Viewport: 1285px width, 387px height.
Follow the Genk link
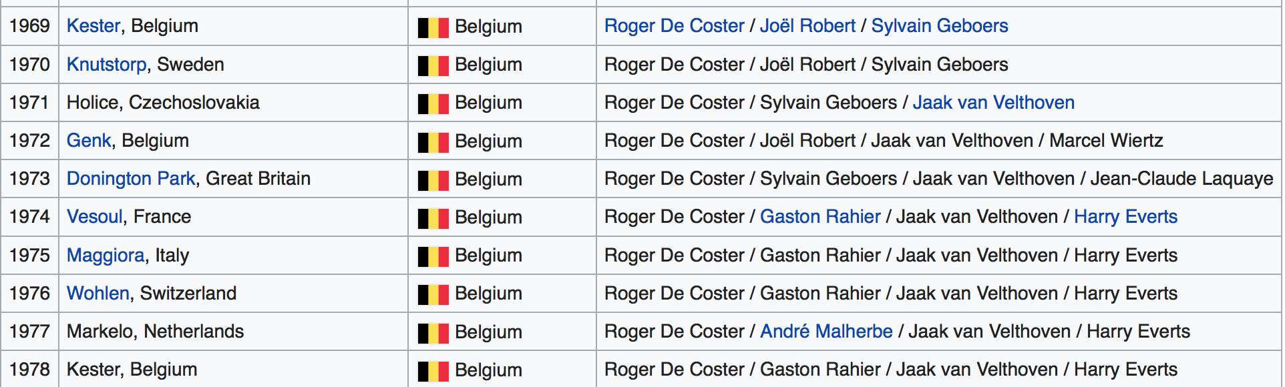click(x=89, y=141)
